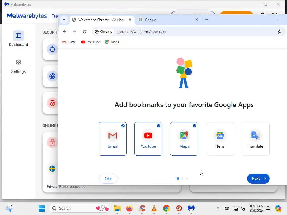
Task: Click Next to continue setup
Action: click(x=258, y=178)
